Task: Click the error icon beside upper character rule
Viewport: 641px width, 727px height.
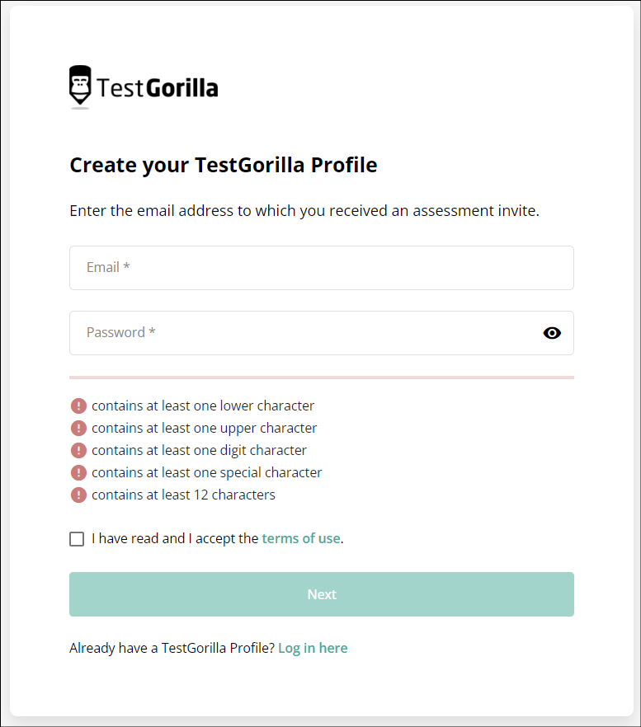Action: click(78, 428)
